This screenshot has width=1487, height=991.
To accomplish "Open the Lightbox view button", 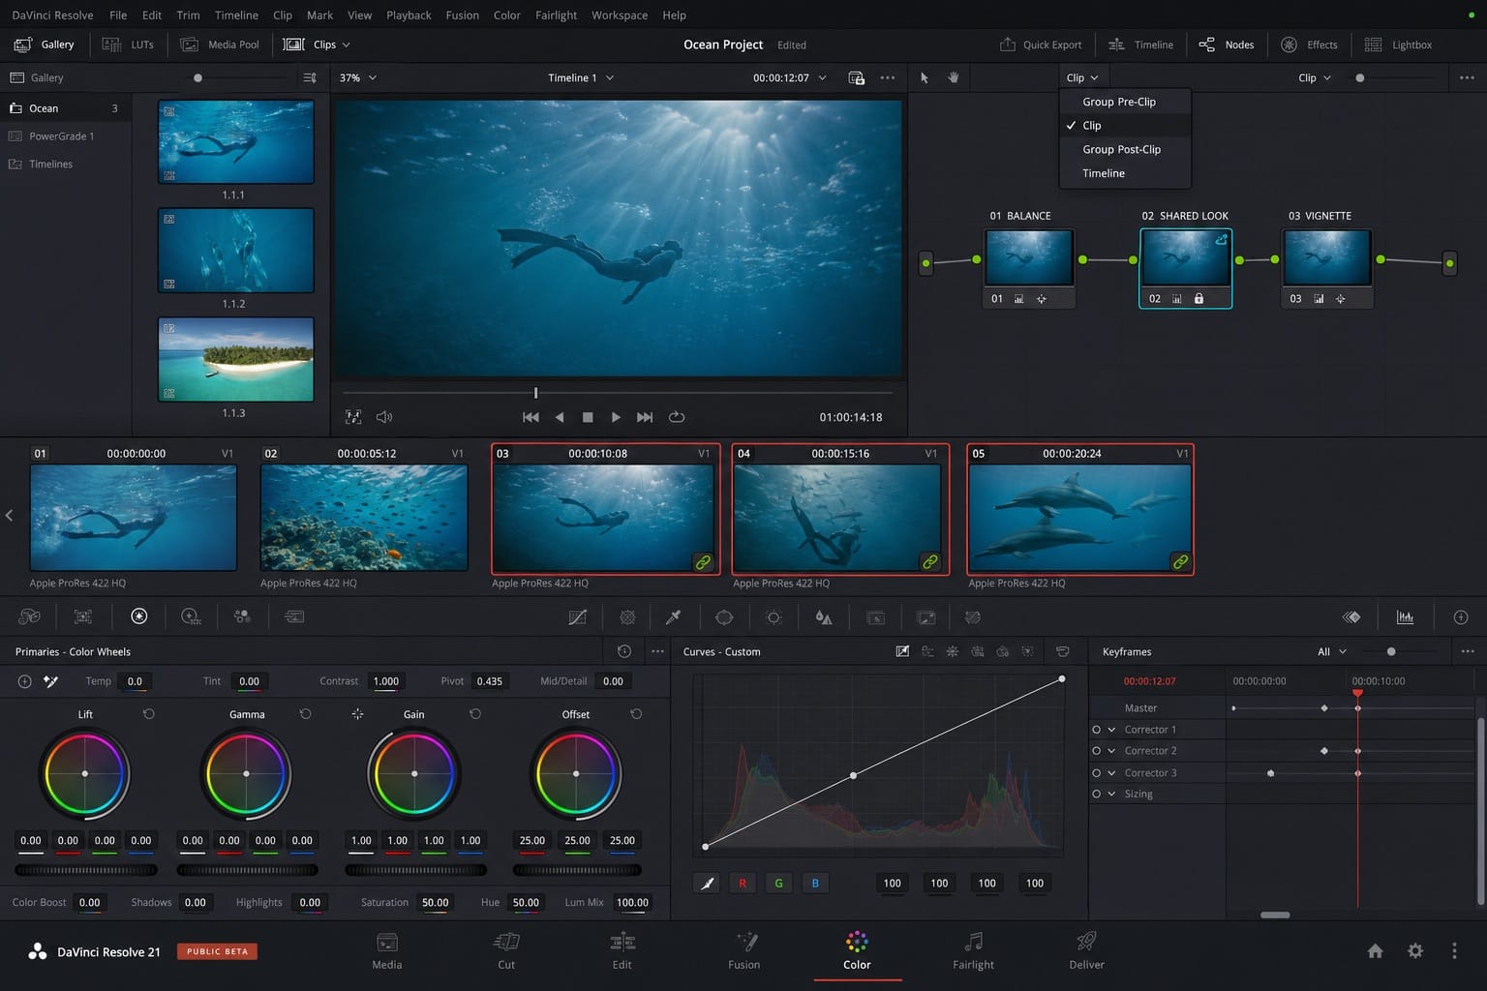I will coord(1398,45).
